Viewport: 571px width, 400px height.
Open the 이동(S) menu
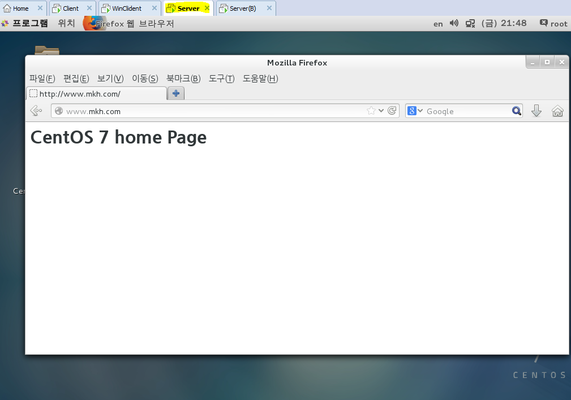[x=145, y=79]
